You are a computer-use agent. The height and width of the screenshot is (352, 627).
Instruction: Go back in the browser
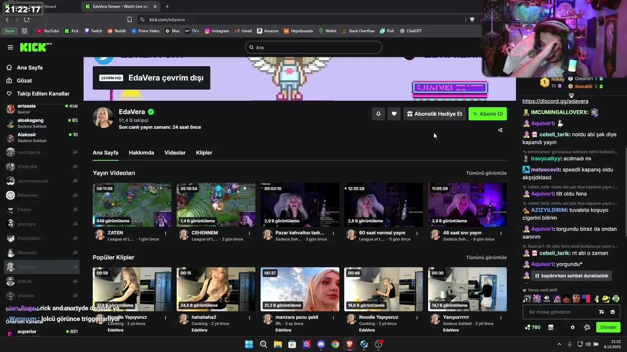coord(7,20)
